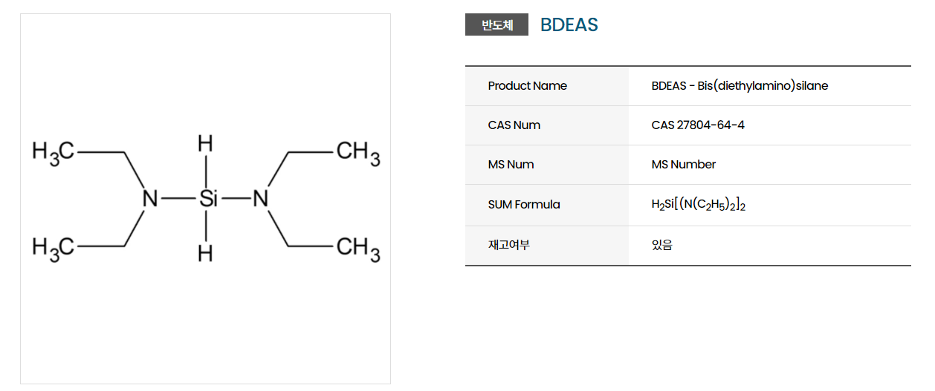This screenshot has height=391, width=935.
Task: Click the SUM Formula label
Action: point(523,205)
